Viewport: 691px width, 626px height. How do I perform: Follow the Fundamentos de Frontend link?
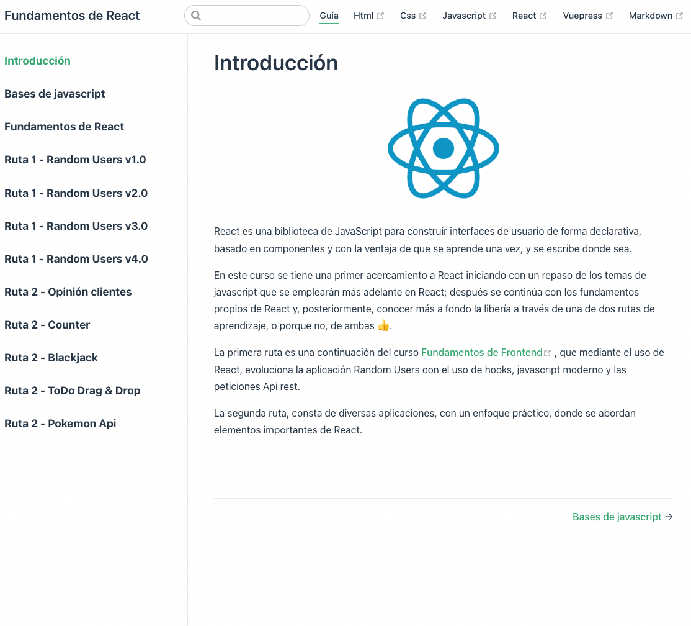pos(481,352)
